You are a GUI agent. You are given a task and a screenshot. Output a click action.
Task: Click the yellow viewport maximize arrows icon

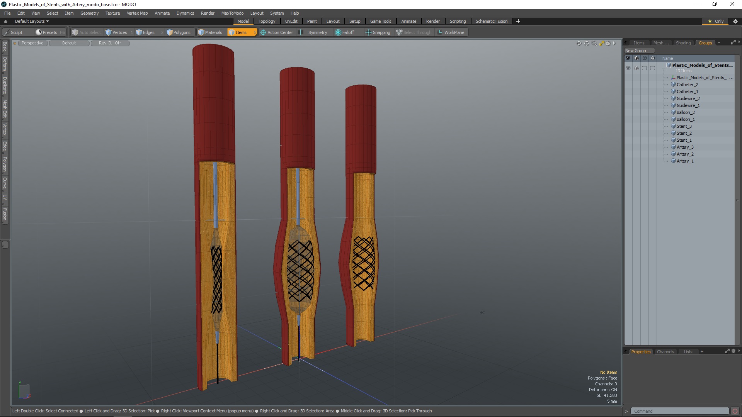pyautogui.click(x=602, y=43)
